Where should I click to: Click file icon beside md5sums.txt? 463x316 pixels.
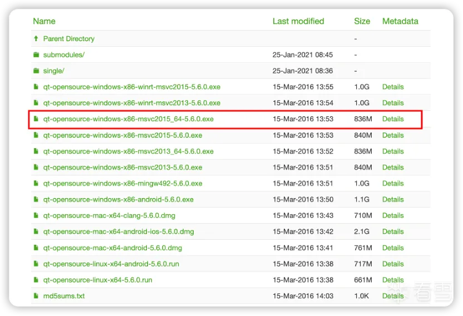click(36, 295)
